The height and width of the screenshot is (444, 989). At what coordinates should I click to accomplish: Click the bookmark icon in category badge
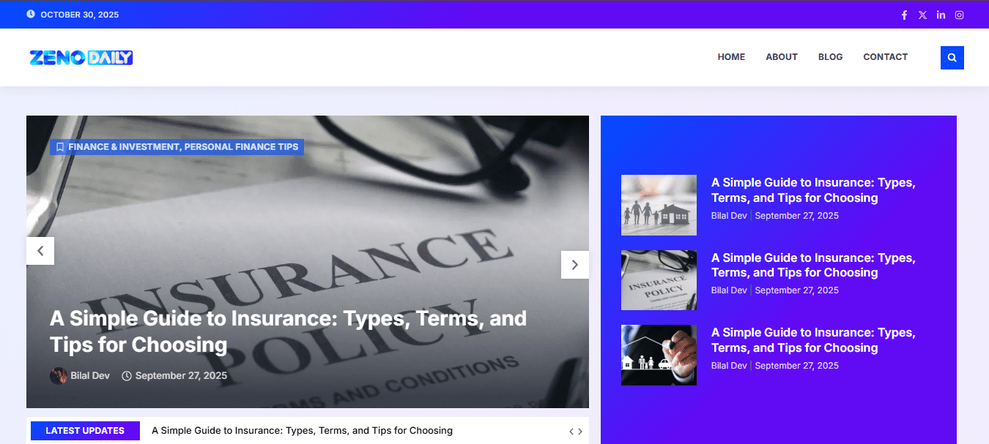[x=60, y=147]
